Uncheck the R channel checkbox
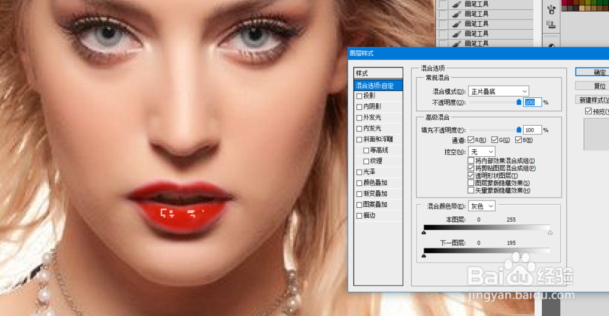This screenshot has height=316, width=609. (x=471, y=140)
